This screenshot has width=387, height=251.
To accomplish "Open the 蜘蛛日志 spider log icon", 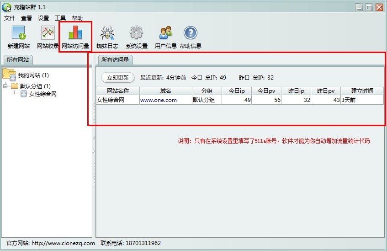I will coord(107,32).
